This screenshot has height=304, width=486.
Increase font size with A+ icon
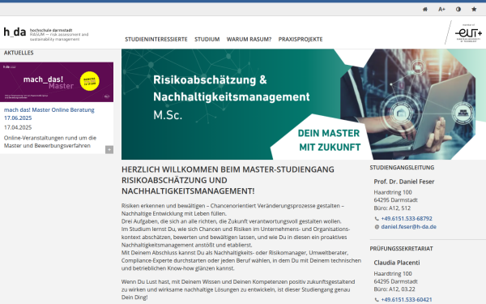coord(441,9)
